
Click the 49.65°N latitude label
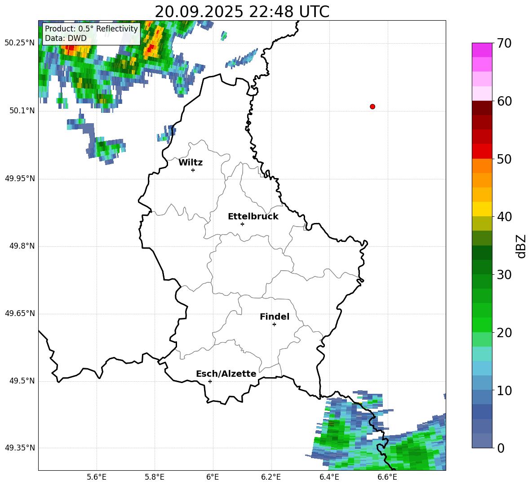coord(20,313)
